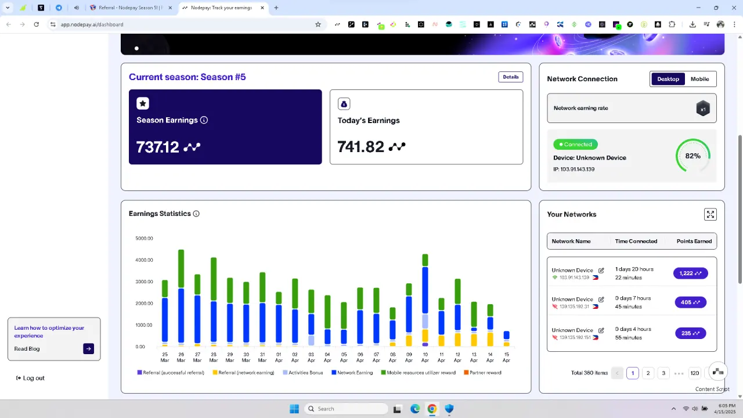Viewport: 743px width, 418px height.
Task: Click the 235 points earned badge
Action: (x=691, y=333)
